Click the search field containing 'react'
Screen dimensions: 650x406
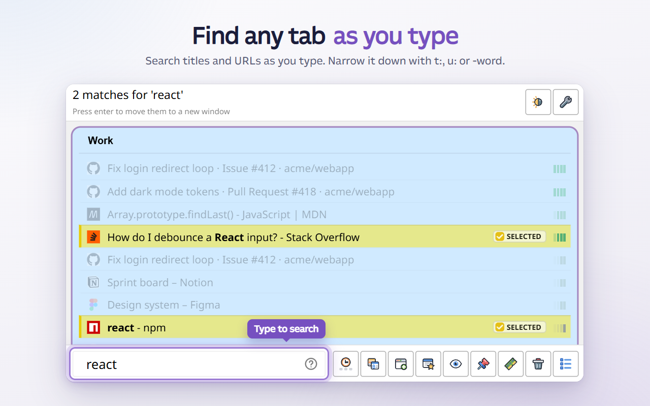click(x=199, y=364)
